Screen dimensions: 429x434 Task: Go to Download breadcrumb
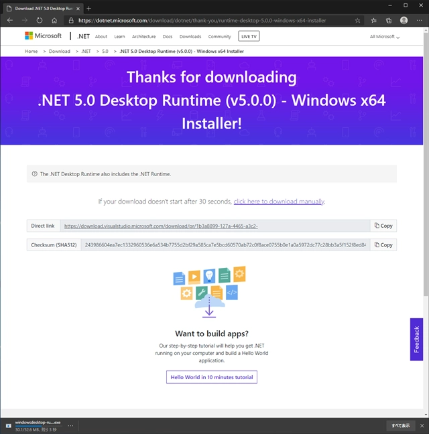pyautogui.click(x=60, y=51)
